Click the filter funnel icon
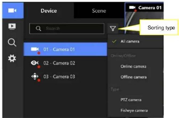The image size is (179, 118). [113, 28]
